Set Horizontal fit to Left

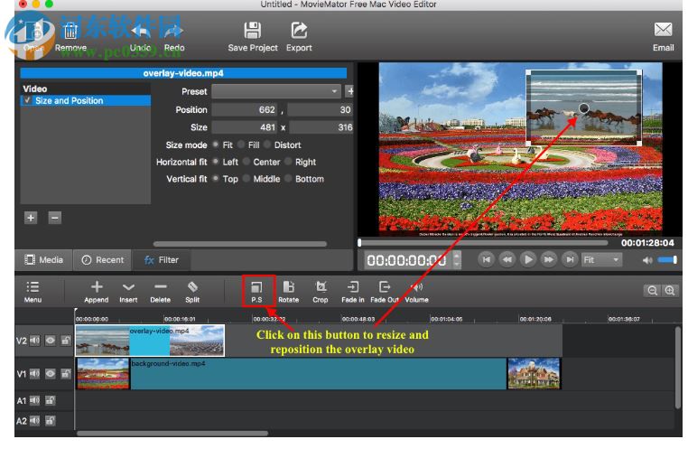pyautogui.click(x=216, y=162)
